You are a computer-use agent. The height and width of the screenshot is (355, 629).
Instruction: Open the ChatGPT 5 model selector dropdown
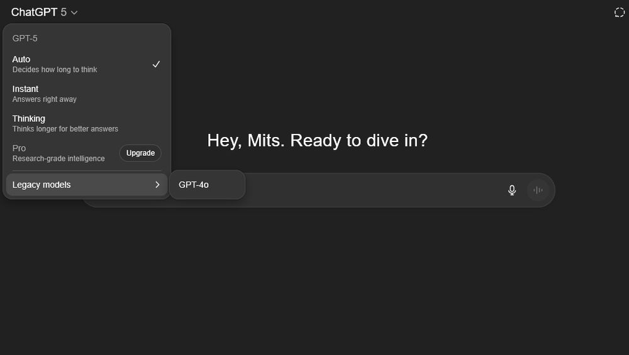click(x=44, y=13)
